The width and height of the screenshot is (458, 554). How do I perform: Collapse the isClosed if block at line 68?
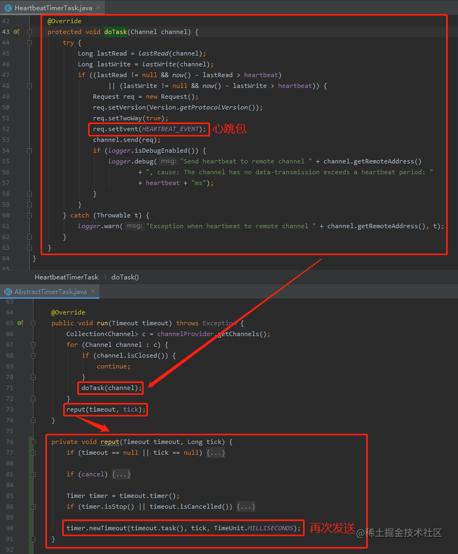click(33, 355)
